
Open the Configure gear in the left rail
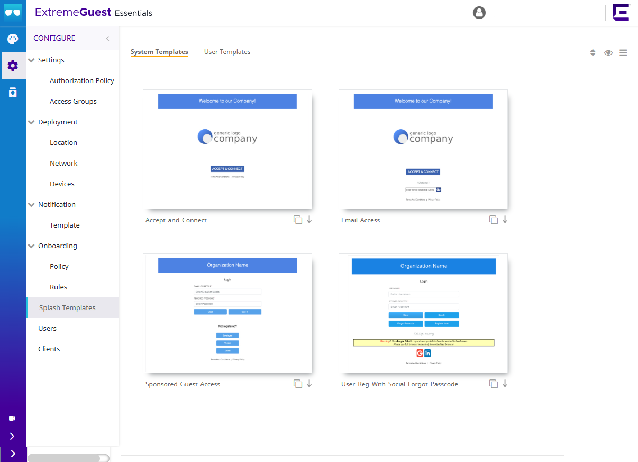point(13,65)
